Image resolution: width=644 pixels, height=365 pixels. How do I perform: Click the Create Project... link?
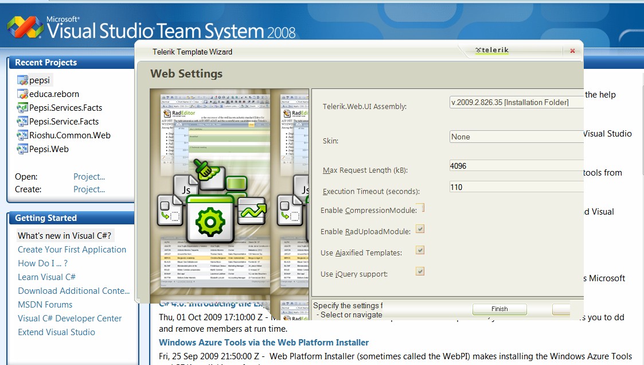89,189
